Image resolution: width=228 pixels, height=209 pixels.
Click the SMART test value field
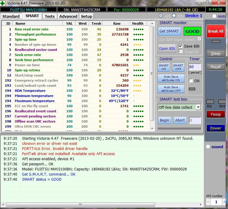point(195,120)
